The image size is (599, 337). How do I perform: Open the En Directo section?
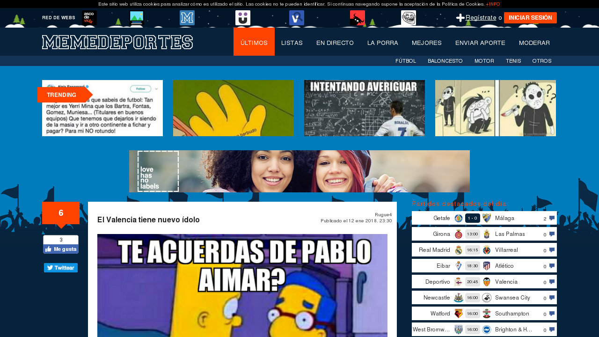(335, 43)
